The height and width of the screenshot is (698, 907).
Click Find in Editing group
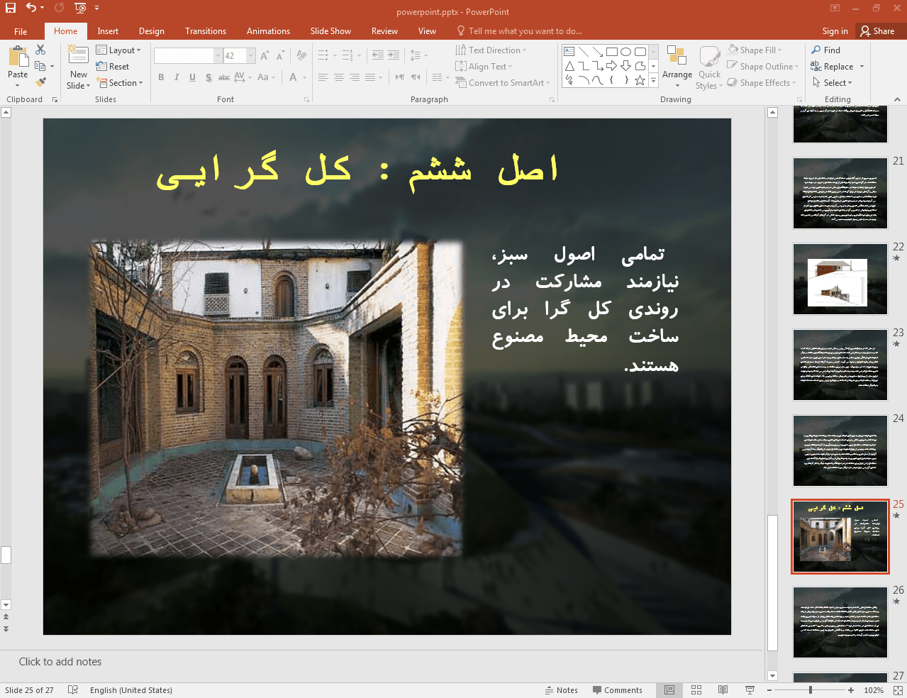[x=826, y=50]
